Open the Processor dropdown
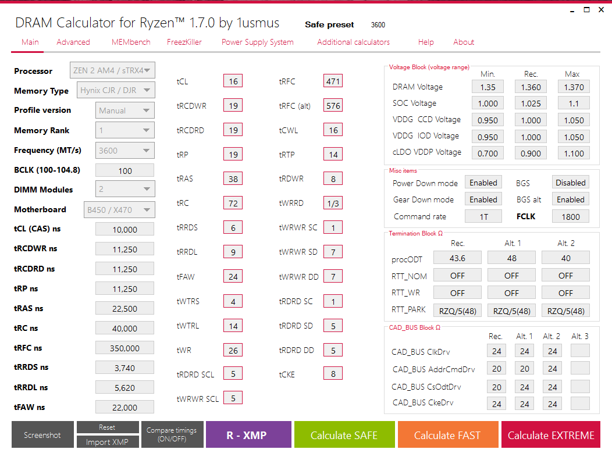This screenshot has height=460, width=612. click(x=112, y=70)
